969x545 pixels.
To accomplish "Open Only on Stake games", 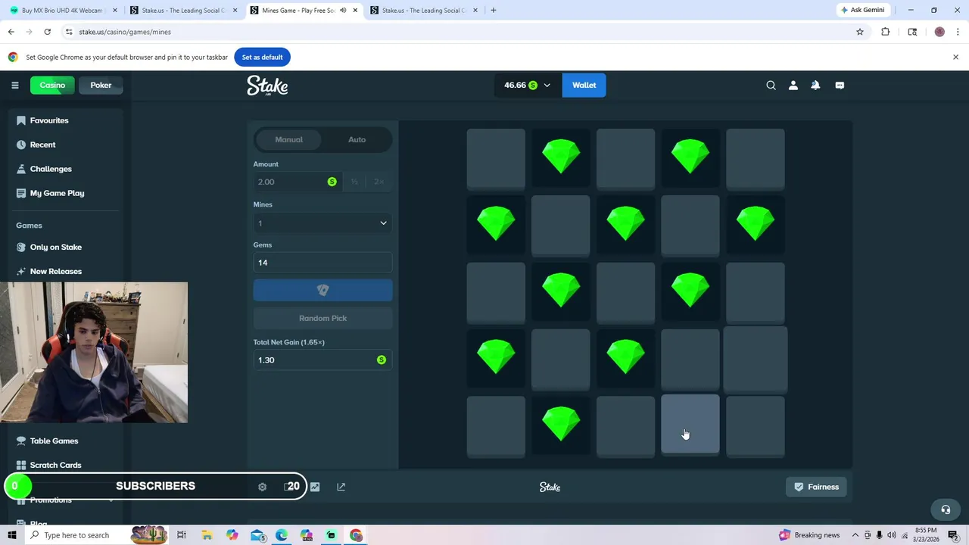I will coord(55,247).
